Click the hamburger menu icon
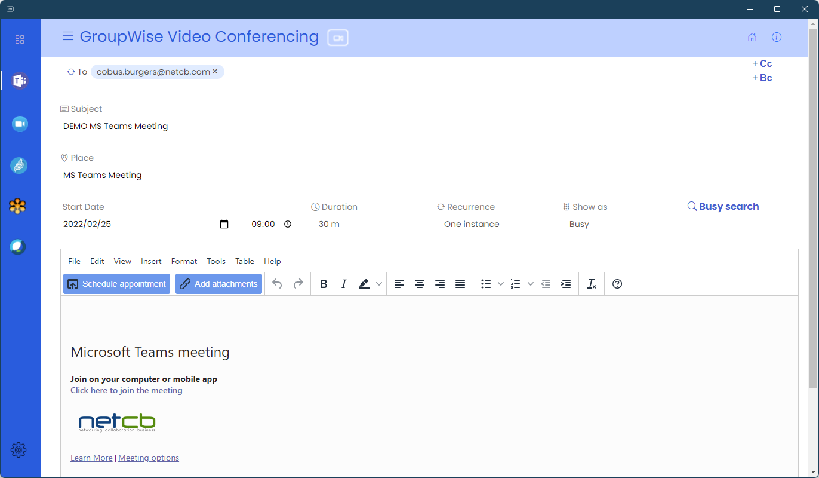Viewport: 819px width, 478px height. (x=68, y=36)
